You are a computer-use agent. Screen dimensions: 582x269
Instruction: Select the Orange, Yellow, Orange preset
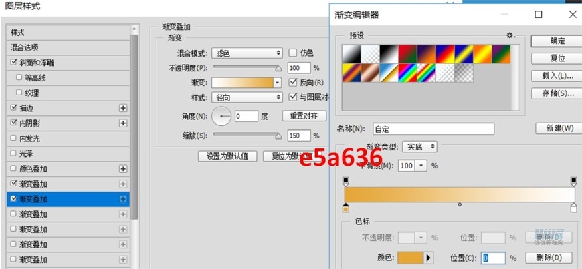tap(482, 54)
